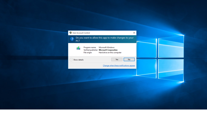This screenshot has width=207, height=116.
Task: Click the 'Verified publisher:' label
Action: (91, 50)
